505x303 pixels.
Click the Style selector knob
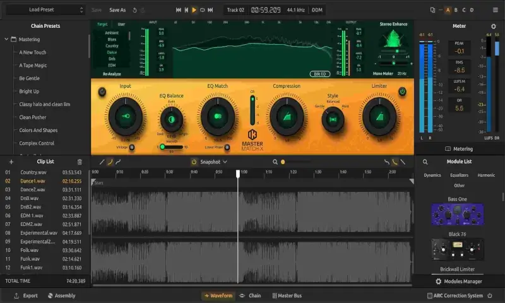click(333, 119)
